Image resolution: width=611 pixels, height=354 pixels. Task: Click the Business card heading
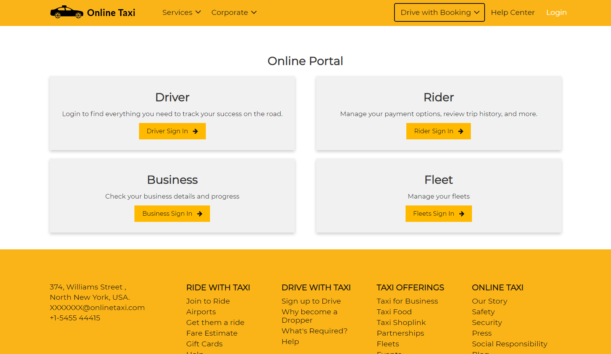pyautogui.click(x=172, y=180)
